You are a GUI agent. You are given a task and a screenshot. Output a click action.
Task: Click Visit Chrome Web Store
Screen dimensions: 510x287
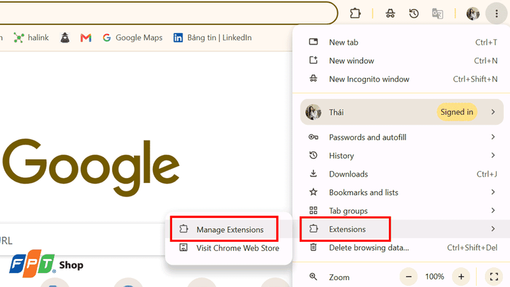[x=229, y=248]
